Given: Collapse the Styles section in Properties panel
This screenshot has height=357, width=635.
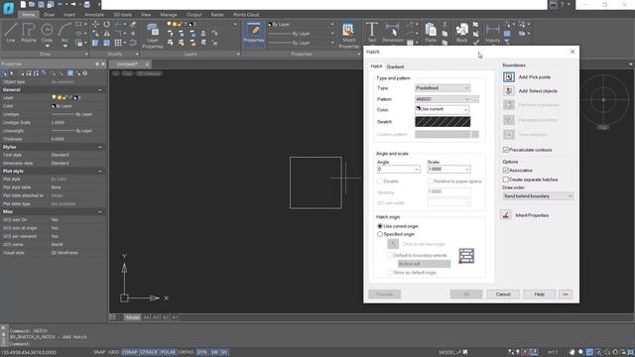Looking at the screenshot, I should [x=100, y=147].
